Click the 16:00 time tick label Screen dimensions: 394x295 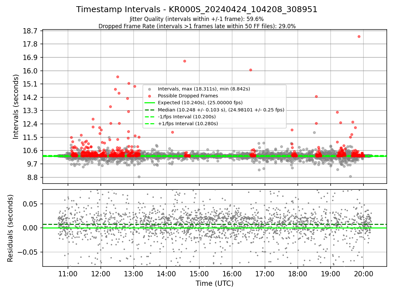tap(232, 274)
